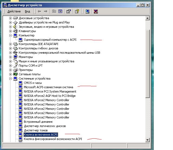Open the Действие menu
The width and height of the screenshot is (173, 150).
(x=14, y=11)
